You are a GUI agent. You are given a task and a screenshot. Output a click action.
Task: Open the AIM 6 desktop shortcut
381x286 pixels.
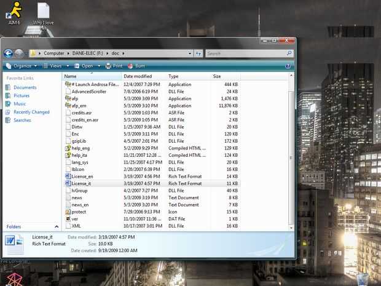[14, 12]
